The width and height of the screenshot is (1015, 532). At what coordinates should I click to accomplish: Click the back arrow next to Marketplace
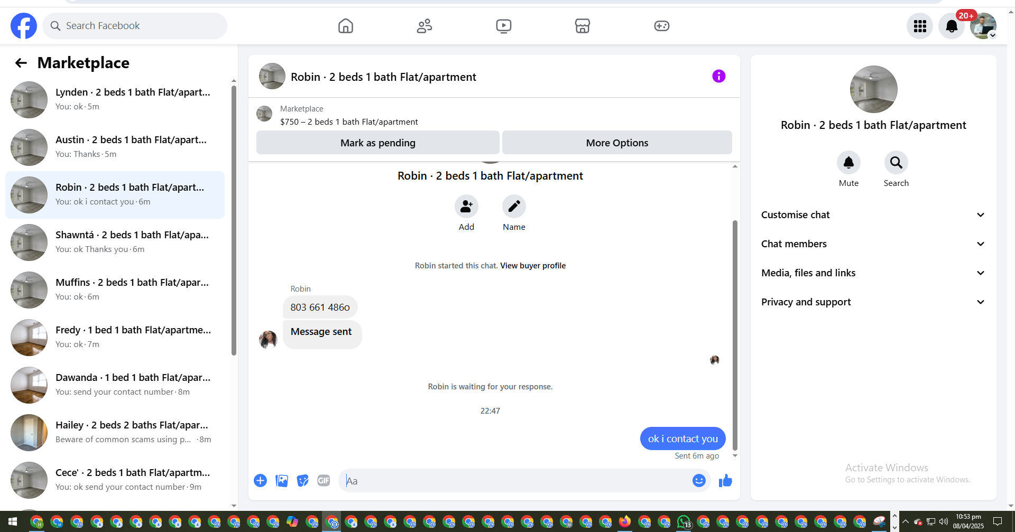[21, 63]
